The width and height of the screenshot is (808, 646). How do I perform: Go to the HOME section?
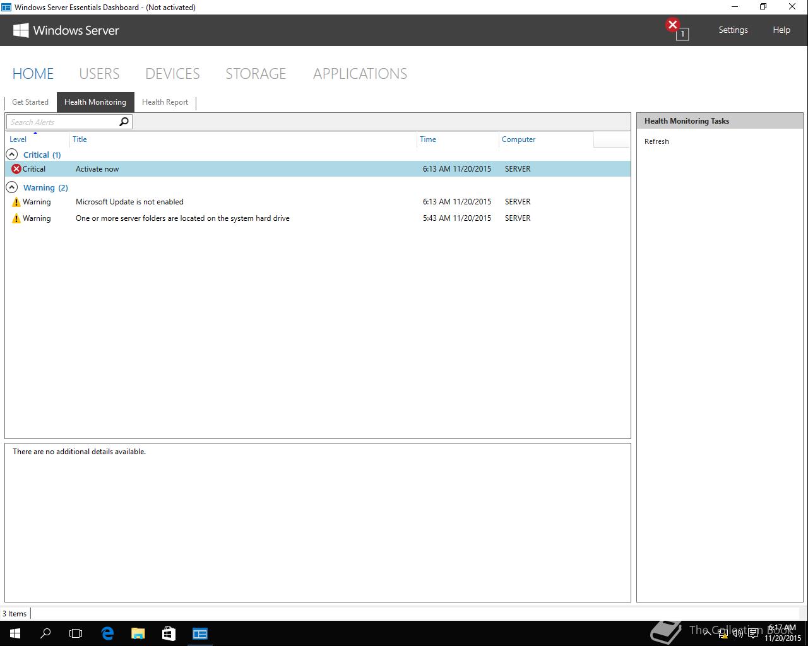(x=33, y=74)
